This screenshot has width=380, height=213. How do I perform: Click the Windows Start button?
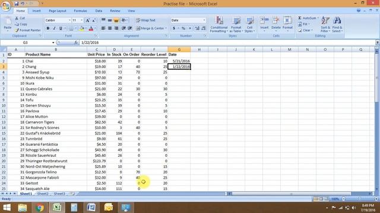tap(7, 208)
